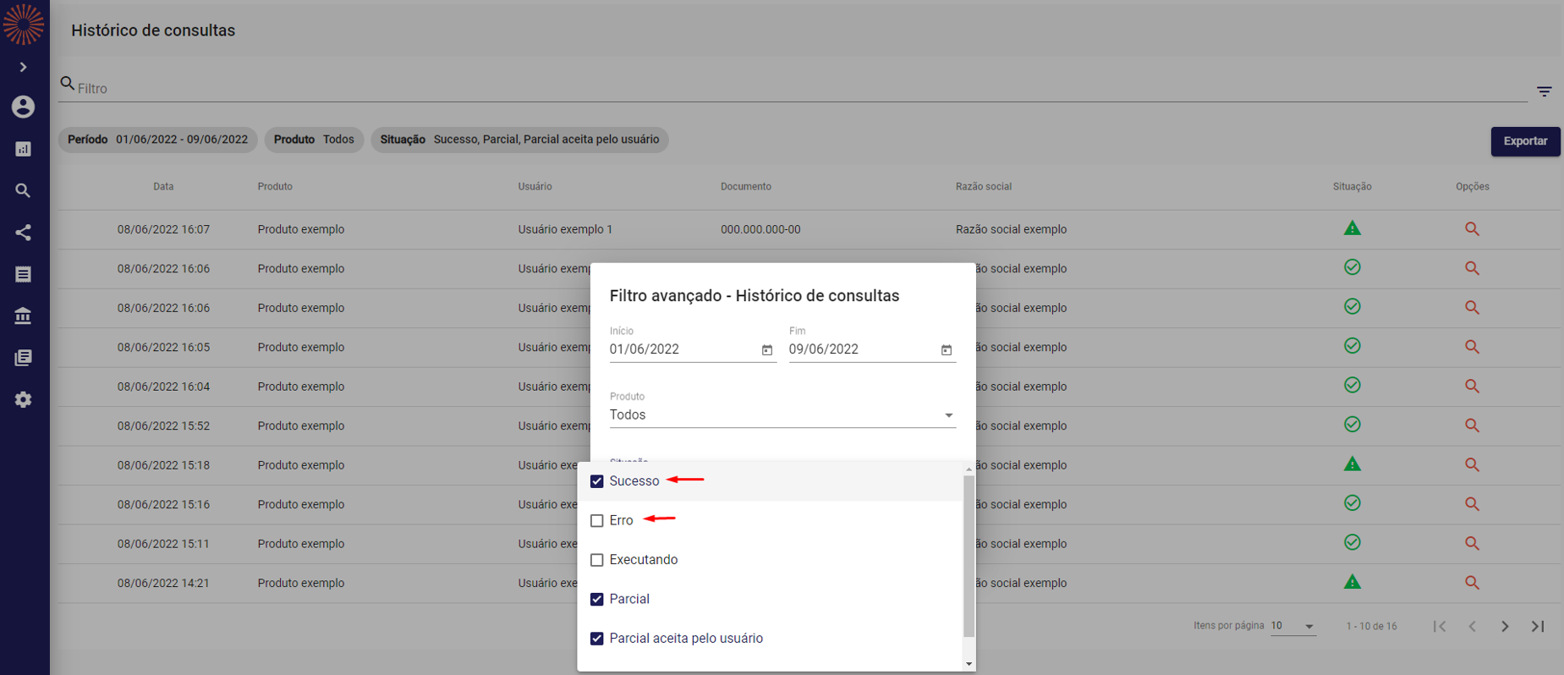Open the Fim date calendar picker

coord(946,350)
